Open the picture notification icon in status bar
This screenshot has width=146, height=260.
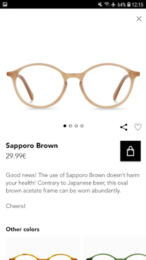(x=5, y=4)
